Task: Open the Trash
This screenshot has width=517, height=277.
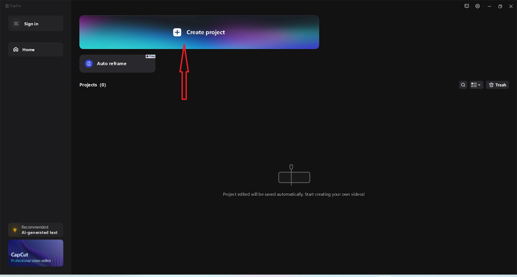Action: [497, 85]
